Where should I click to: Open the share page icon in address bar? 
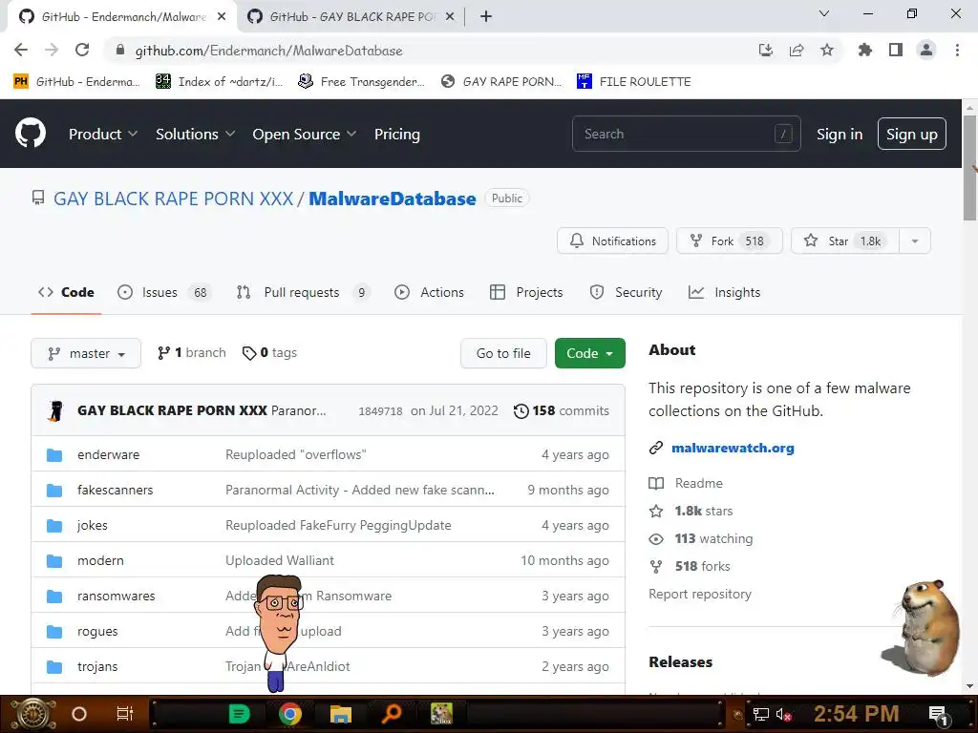pos(797,50)
